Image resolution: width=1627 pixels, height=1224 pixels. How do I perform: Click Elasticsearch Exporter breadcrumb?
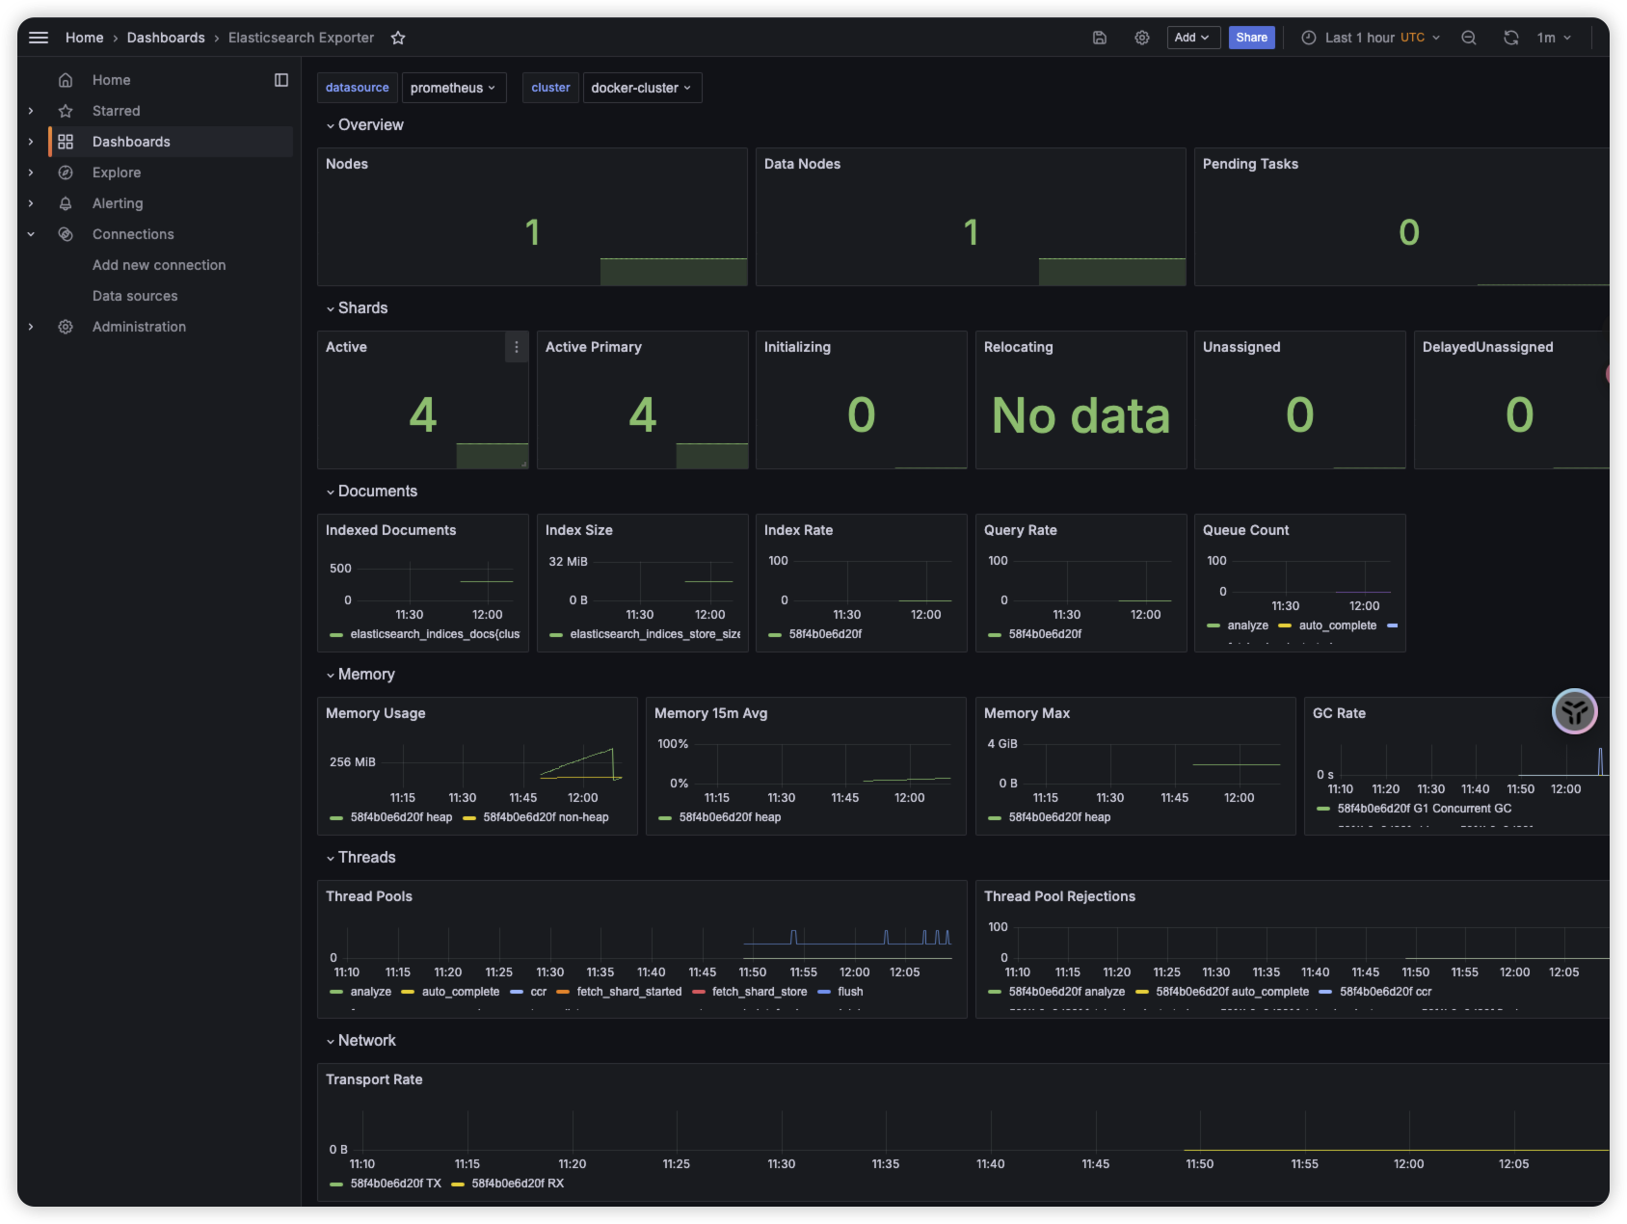301,38
